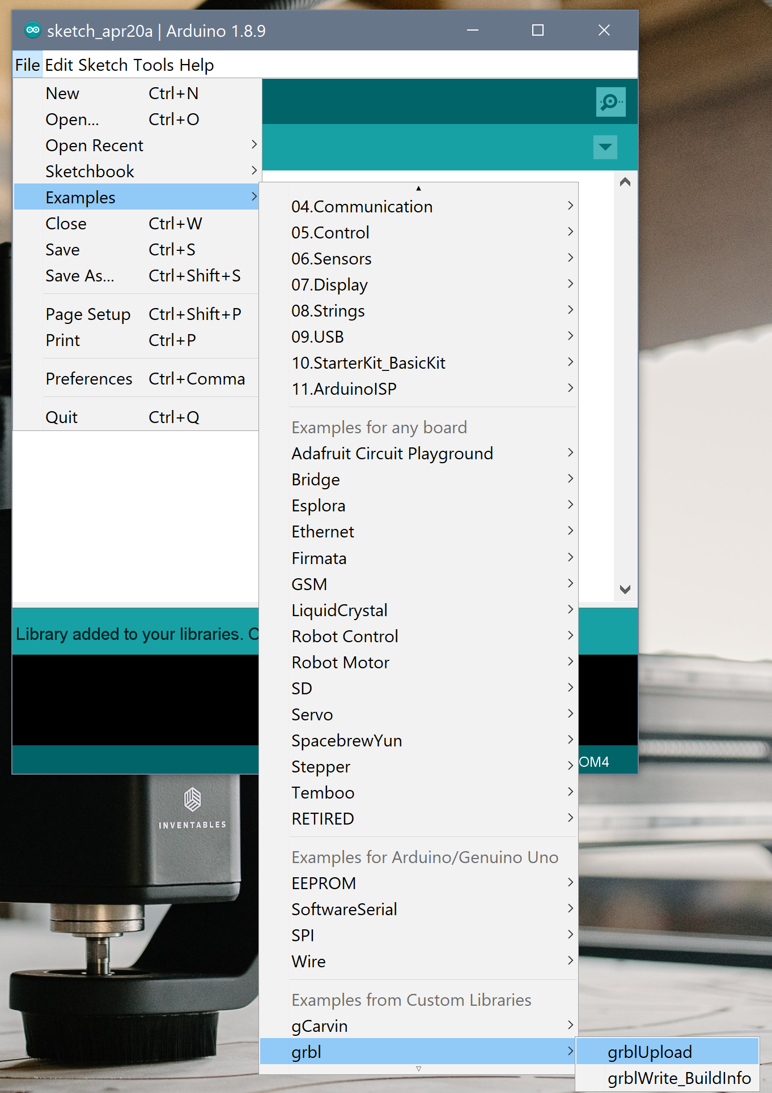
Task: Open Temboo library examples
Action: point(418,793)
